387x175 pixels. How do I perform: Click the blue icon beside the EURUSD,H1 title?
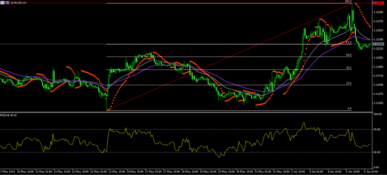tap(7, 2)
